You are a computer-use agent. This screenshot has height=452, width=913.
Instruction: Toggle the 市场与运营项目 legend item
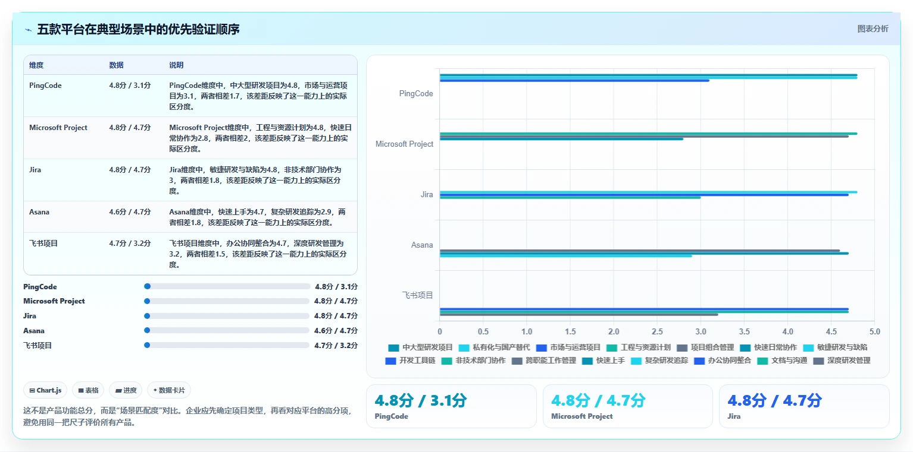click(x=568, y=347)
